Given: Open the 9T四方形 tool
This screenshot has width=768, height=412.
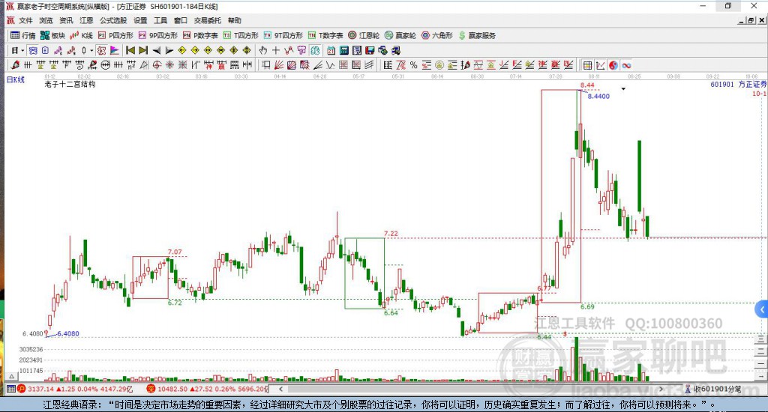Looking at the screenshot, I should 283,35.
